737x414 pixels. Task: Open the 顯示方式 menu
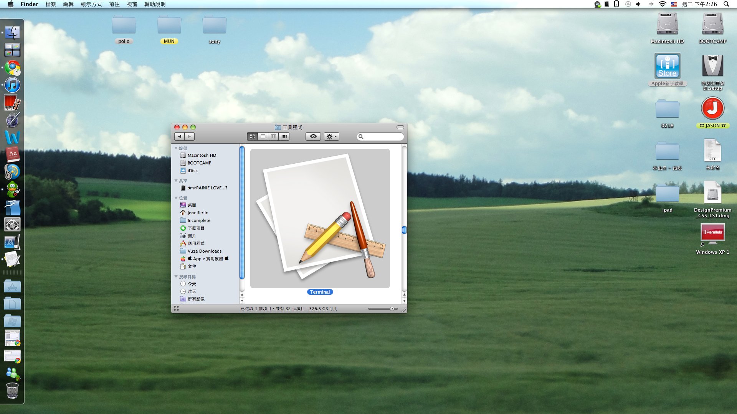[x=91, y=4]
